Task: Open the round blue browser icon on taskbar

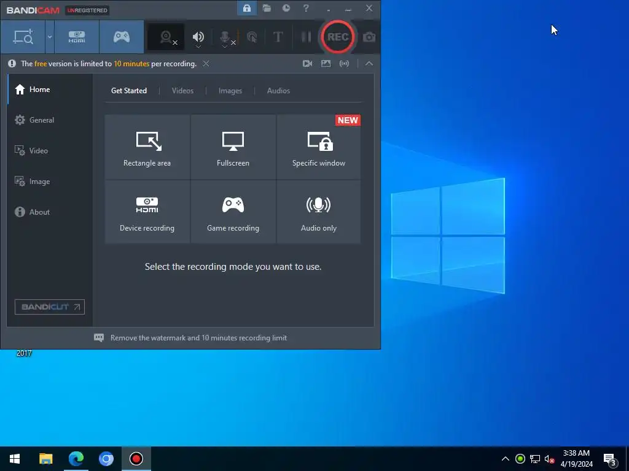Action: click(106, 459)
